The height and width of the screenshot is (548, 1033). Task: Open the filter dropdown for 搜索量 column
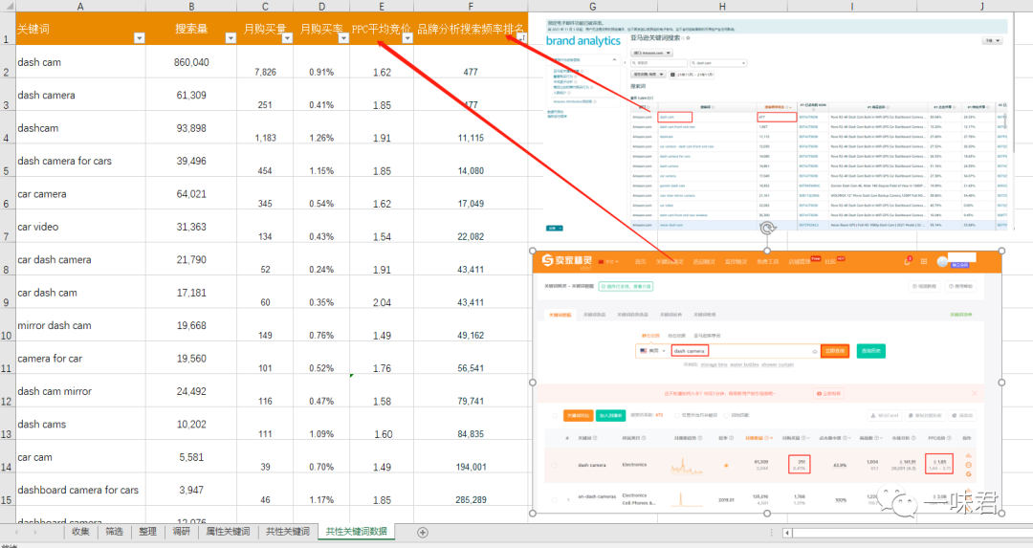[230, 38]
